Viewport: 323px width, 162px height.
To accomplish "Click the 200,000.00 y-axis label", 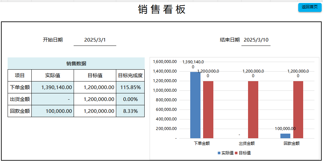I will pyautogui.click(x=166, y=129).
